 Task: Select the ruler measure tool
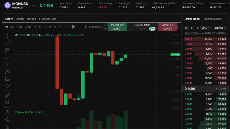coord(7,95)
